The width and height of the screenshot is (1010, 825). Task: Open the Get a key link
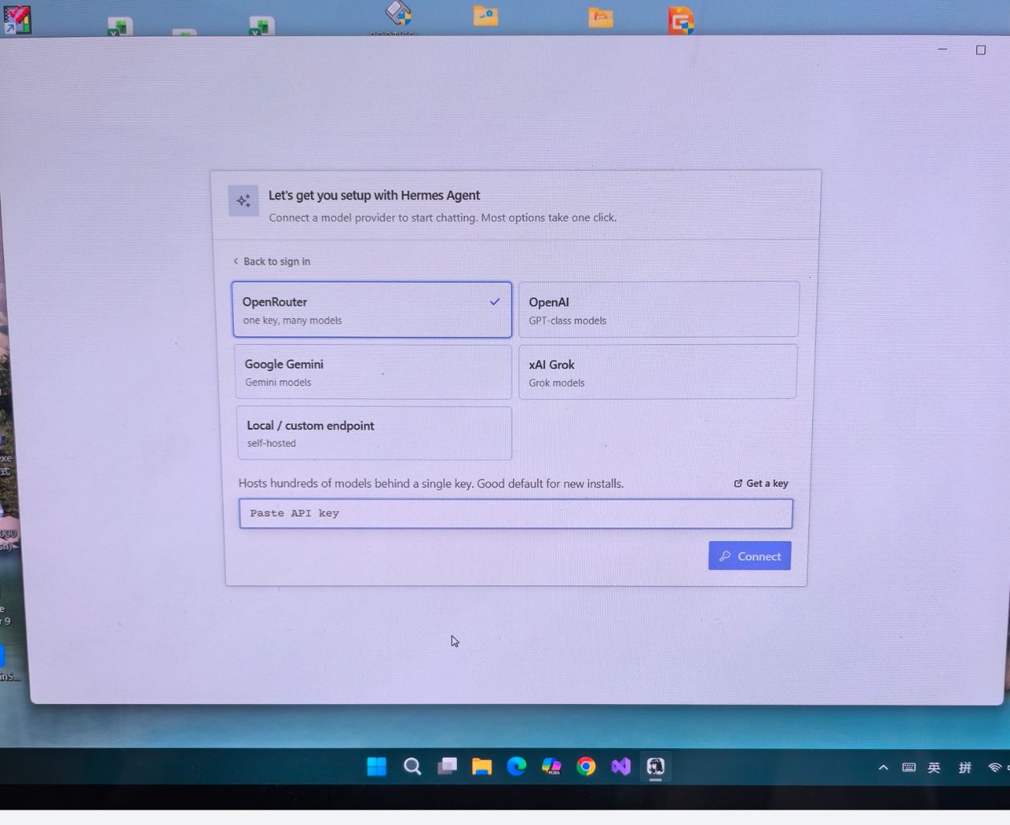pos(762,483)
